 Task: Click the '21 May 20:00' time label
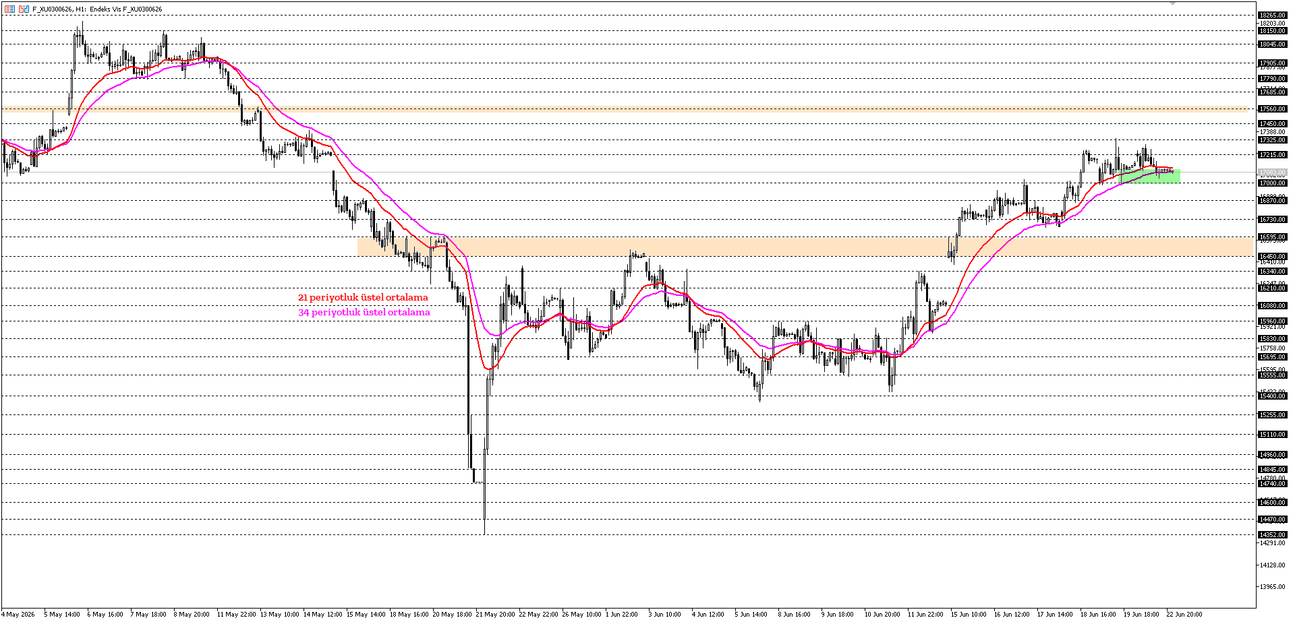tap(496, 615)
